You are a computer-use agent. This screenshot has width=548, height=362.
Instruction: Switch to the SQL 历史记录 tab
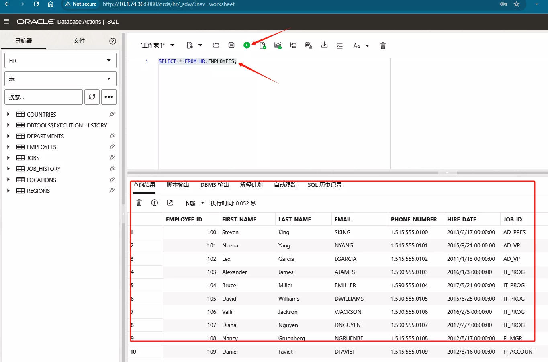click(325, 185)
